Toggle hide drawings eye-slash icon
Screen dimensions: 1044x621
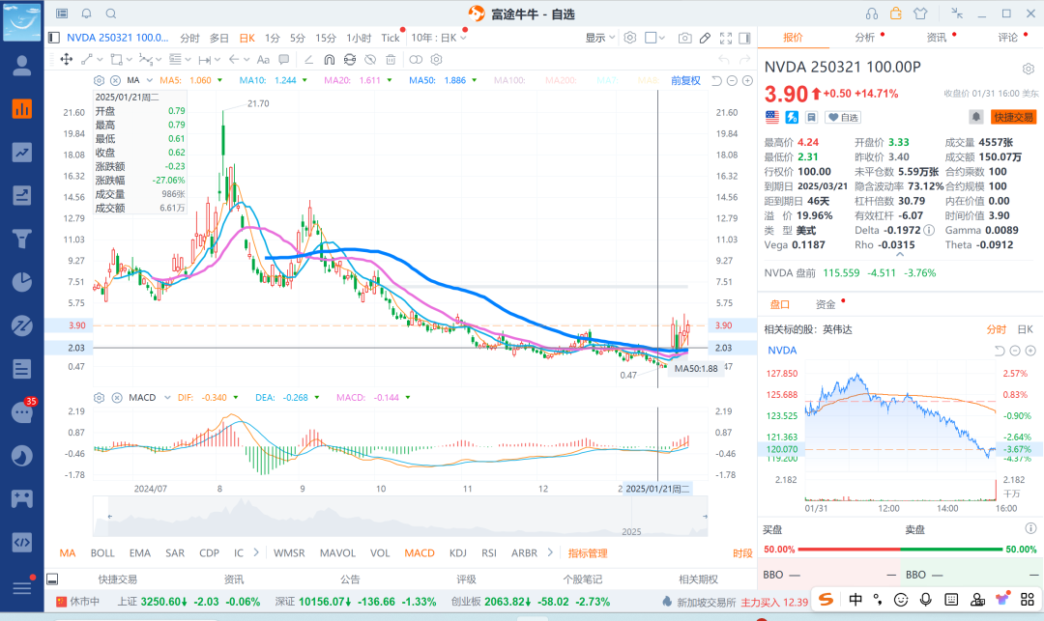(370, 59)
